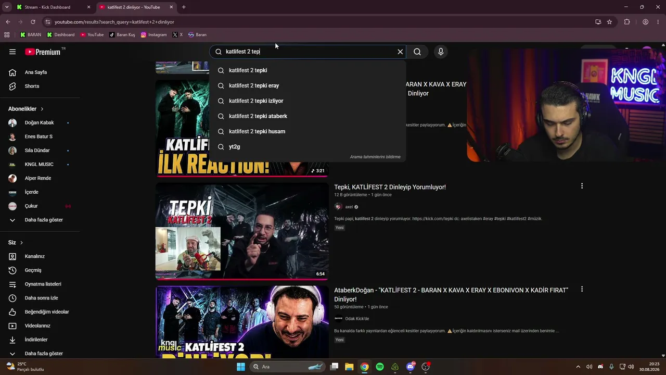Show hidden system tray icons

(578, 367)
